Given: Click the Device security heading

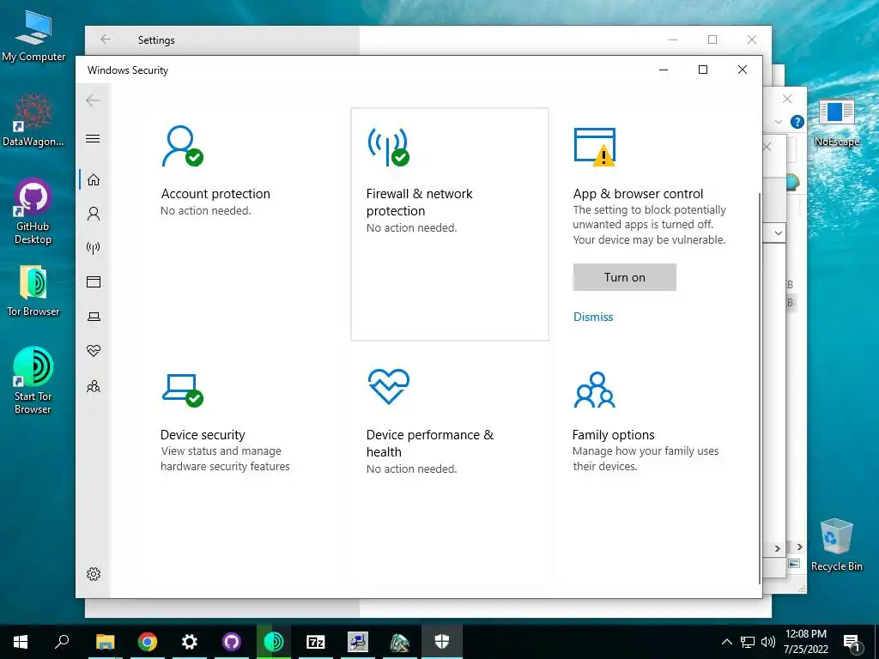Looking at the screenshot, I should [x=203, y=435].
